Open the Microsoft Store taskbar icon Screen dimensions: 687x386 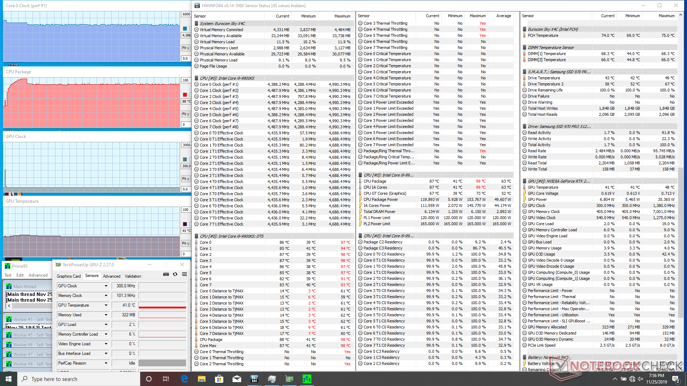tap(219, 379)
